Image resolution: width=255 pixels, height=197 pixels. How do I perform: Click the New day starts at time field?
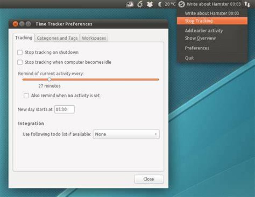coord(64,109)
